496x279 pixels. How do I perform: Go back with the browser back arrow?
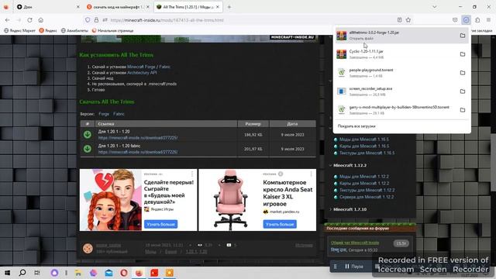tap(7, 20)
